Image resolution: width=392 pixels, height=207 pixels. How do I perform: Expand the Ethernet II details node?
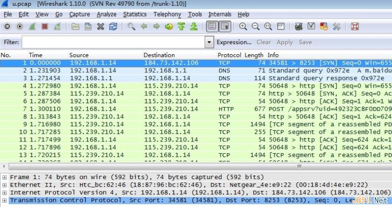pos(4,185)
